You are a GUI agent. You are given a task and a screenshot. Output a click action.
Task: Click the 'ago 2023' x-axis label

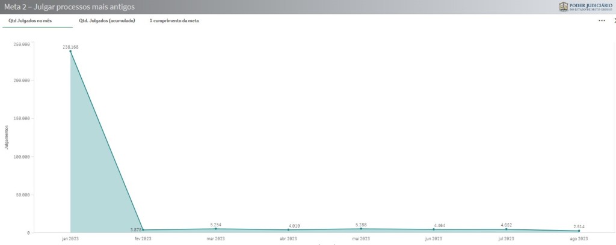[579, 238]
